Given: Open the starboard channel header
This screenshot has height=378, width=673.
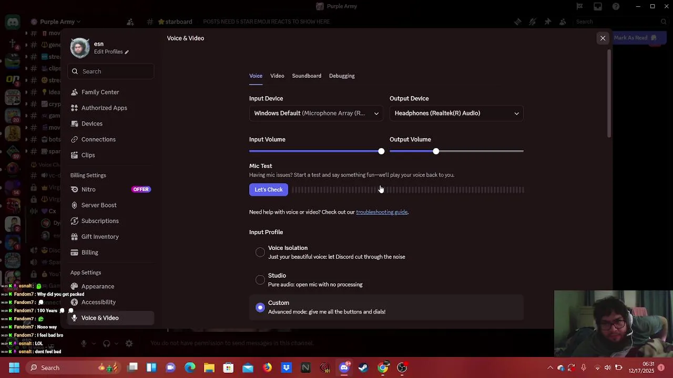Looking at the screenshot, I should (x=175, y=22).
